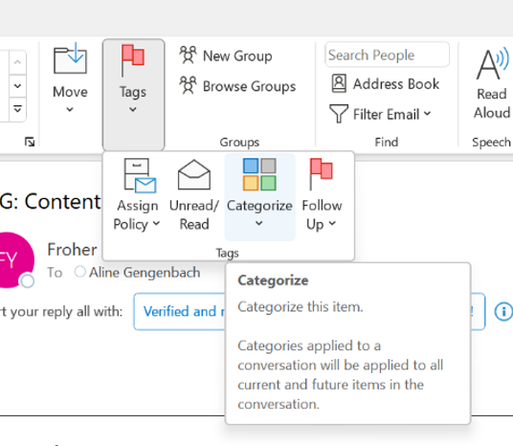Click the Assign Policy icon
Viewport: 513px width, 446px height.
pos(140,175)
